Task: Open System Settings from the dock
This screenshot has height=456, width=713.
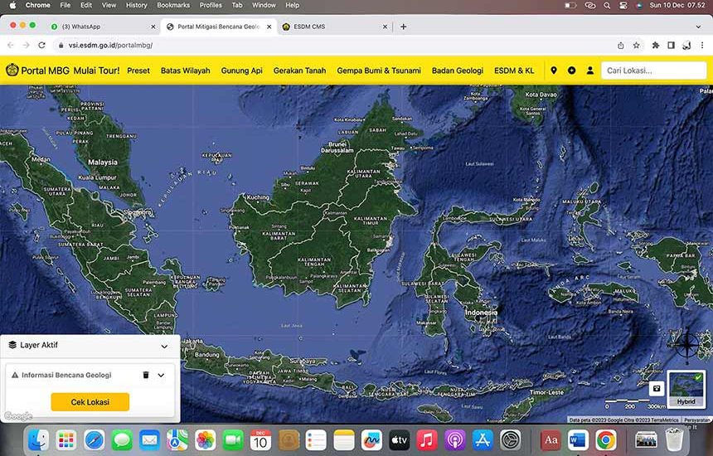Action: coord(511,440)
